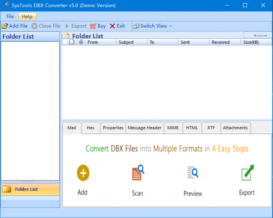The width and height of the screenshot is (273, 218).
Task: Minimize the DBX Converter window
Action: [227, 5]
